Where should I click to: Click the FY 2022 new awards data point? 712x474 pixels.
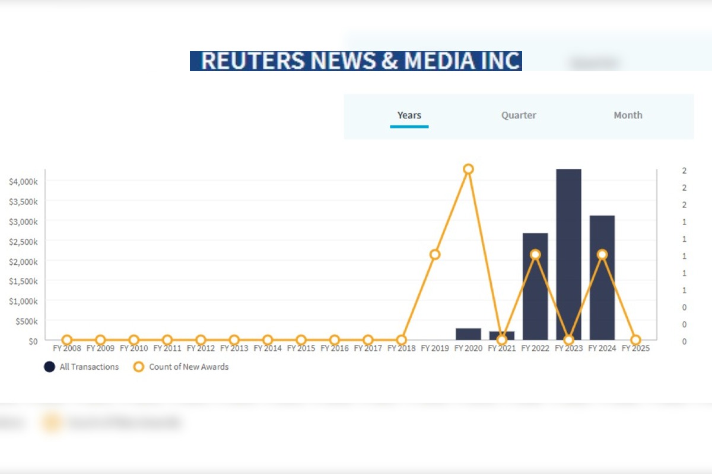(x=535, y=255)
